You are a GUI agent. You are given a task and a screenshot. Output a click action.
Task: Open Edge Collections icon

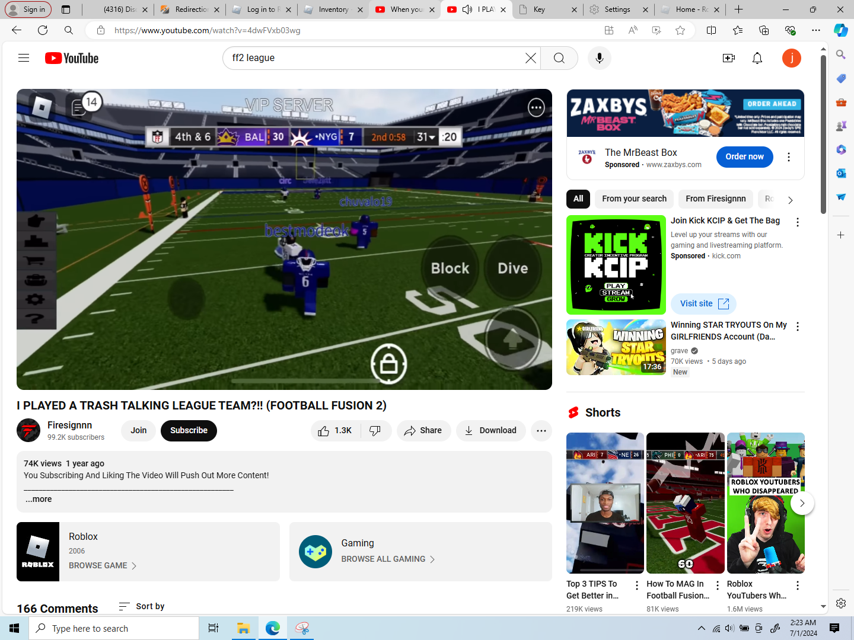click(764, 30)
